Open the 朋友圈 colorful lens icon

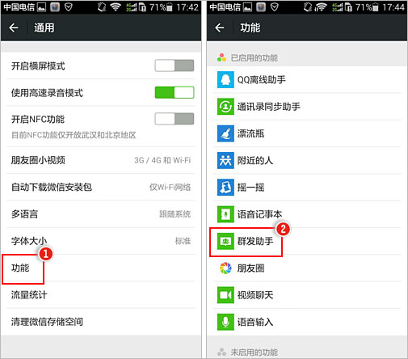(x=225, y=268)
